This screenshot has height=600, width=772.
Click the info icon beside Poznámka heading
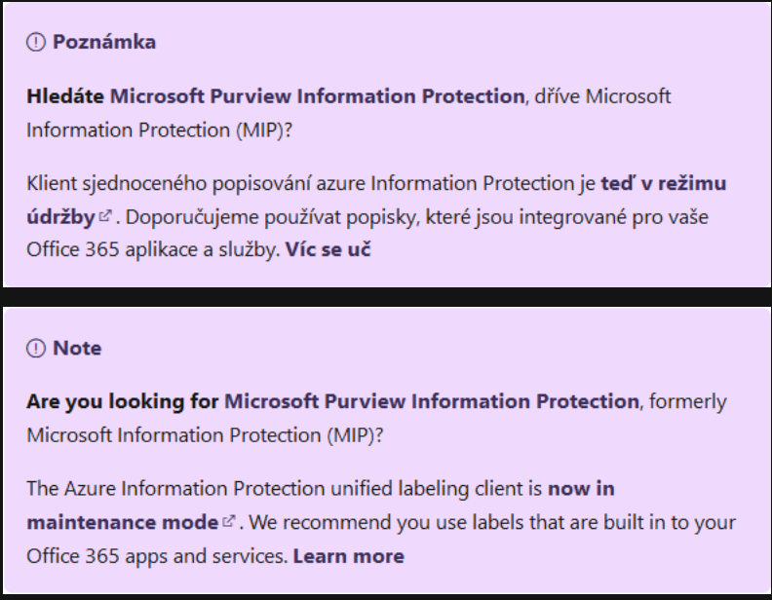point(36,42)
